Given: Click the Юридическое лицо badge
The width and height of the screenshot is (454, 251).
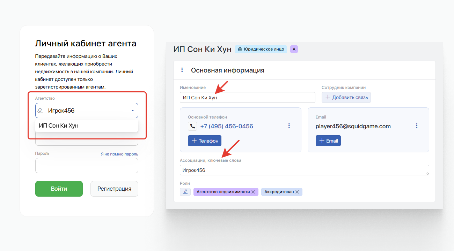Looking at the screenshot, I should click(x=261, y=49).
